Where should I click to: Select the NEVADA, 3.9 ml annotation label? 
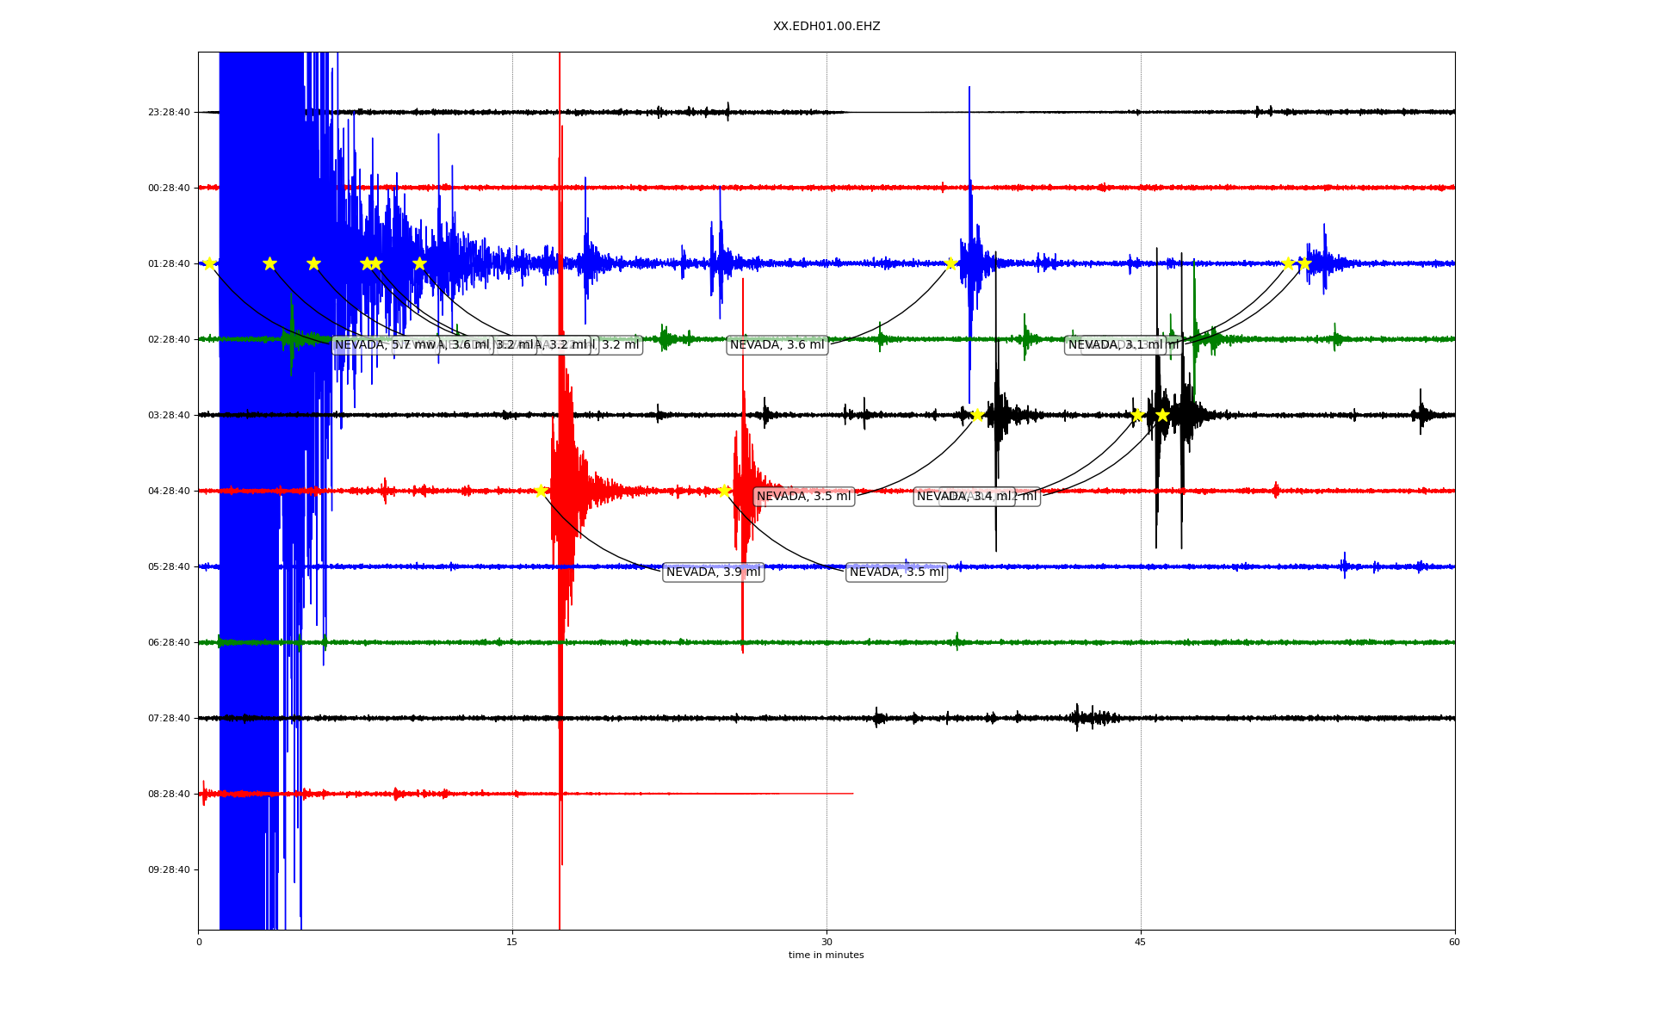713,572
